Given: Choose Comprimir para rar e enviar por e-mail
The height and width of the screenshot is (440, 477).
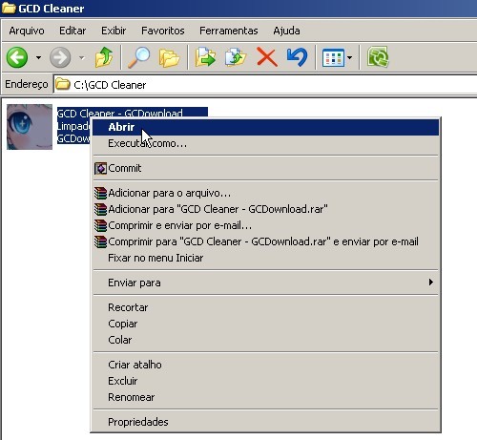Looking at the screenshot, I should (x=265, y=241).
